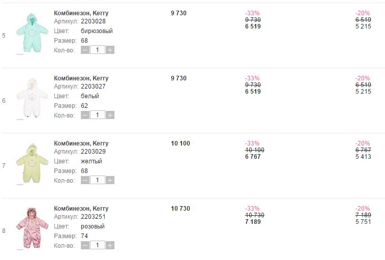Decrease quantity for the turquoise jumpsuit 2203028
This screenshot has width=385, height=260.
click(x=85, y=50)
